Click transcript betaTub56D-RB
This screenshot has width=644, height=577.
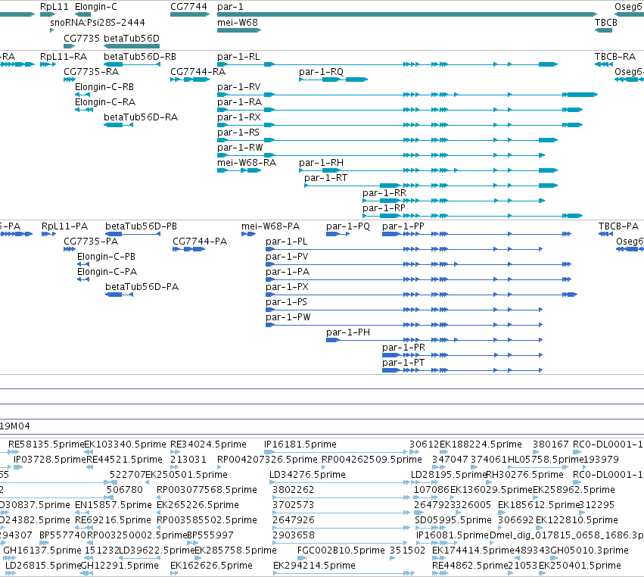tap(132, 64)
